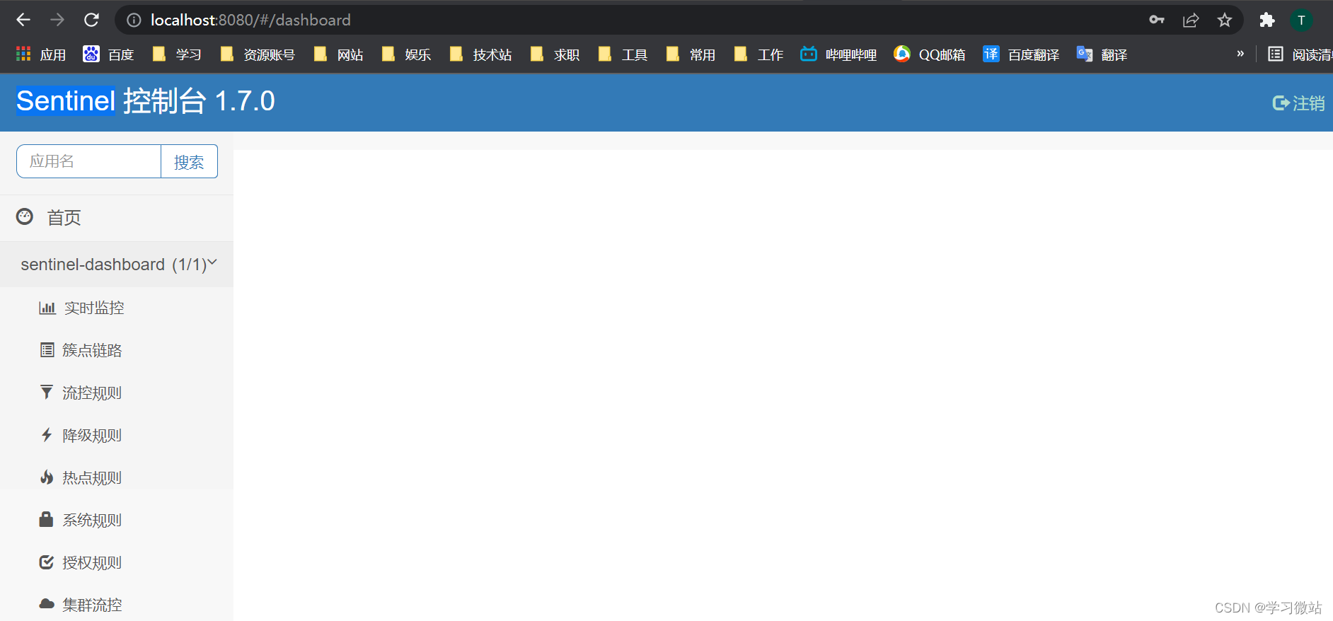Click the flame icon for 热点规则

47,477
